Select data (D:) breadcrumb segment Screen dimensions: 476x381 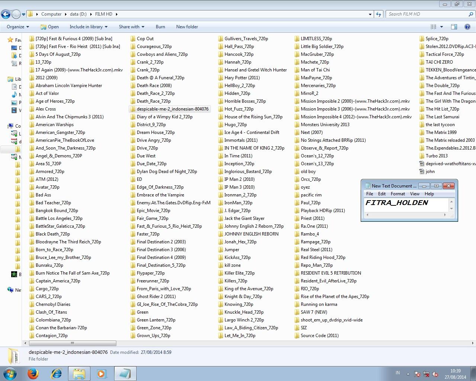78,14
